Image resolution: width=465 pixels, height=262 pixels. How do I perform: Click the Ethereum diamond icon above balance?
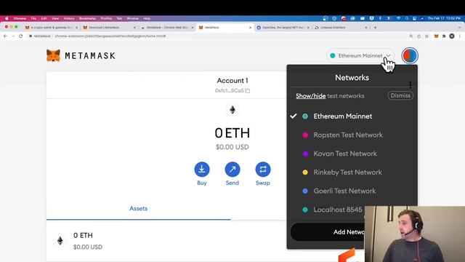(x=232, y=110)
